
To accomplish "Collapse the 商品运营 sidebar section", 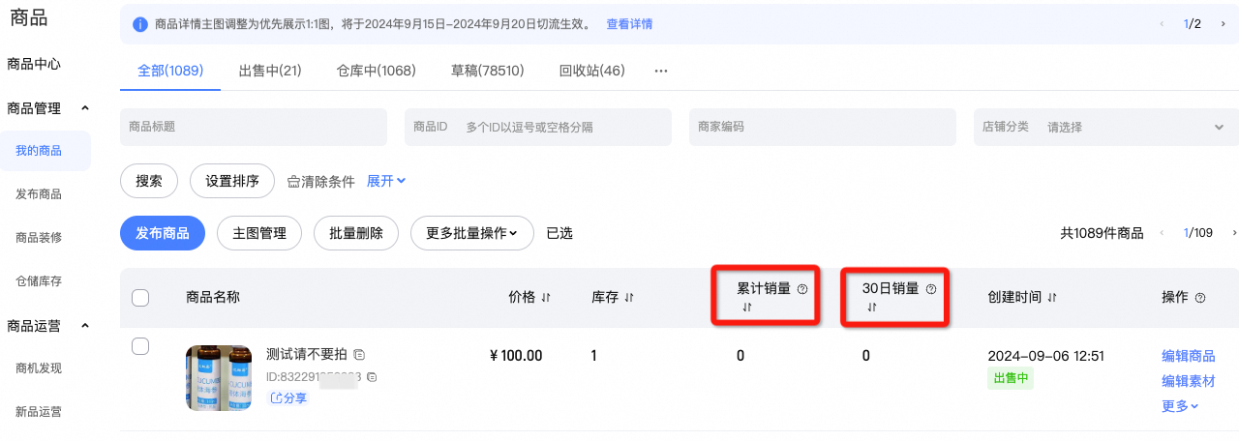I will [84, 326].
